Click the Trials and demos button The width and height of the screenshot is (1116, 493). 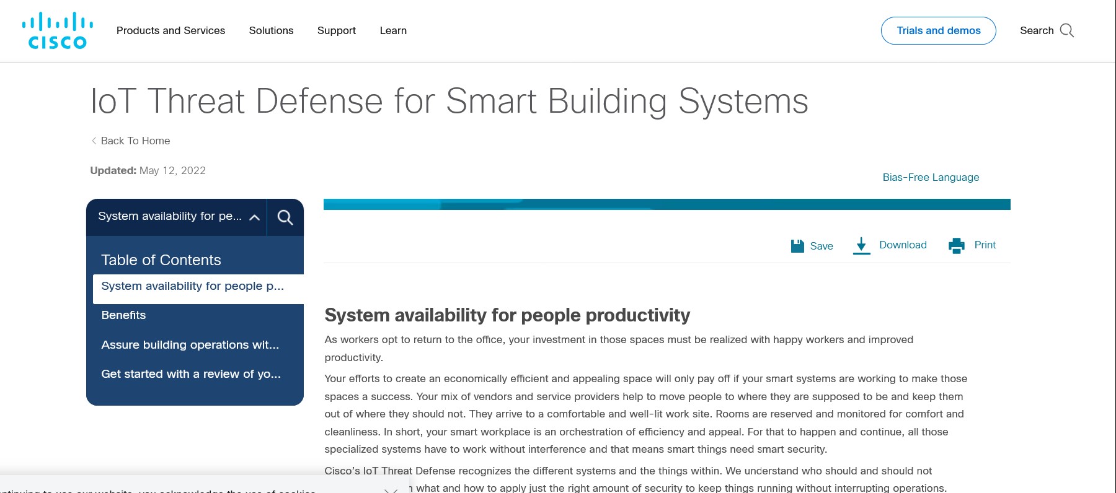(x=938, y=30)
